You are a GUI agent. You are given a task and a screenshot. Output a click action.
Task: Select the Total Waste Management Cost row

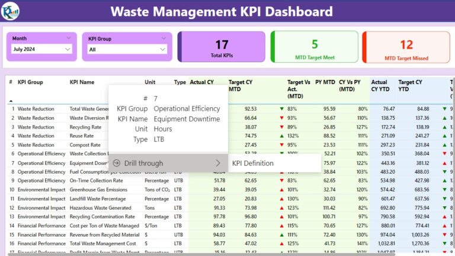[102, 243]
